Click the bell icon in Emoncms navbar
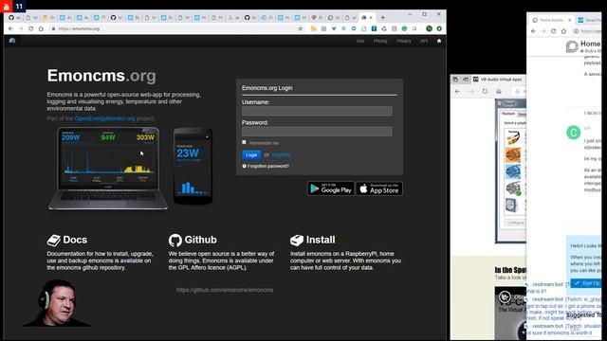The height and width of the screenshot is (341, 607). (439, 41)
